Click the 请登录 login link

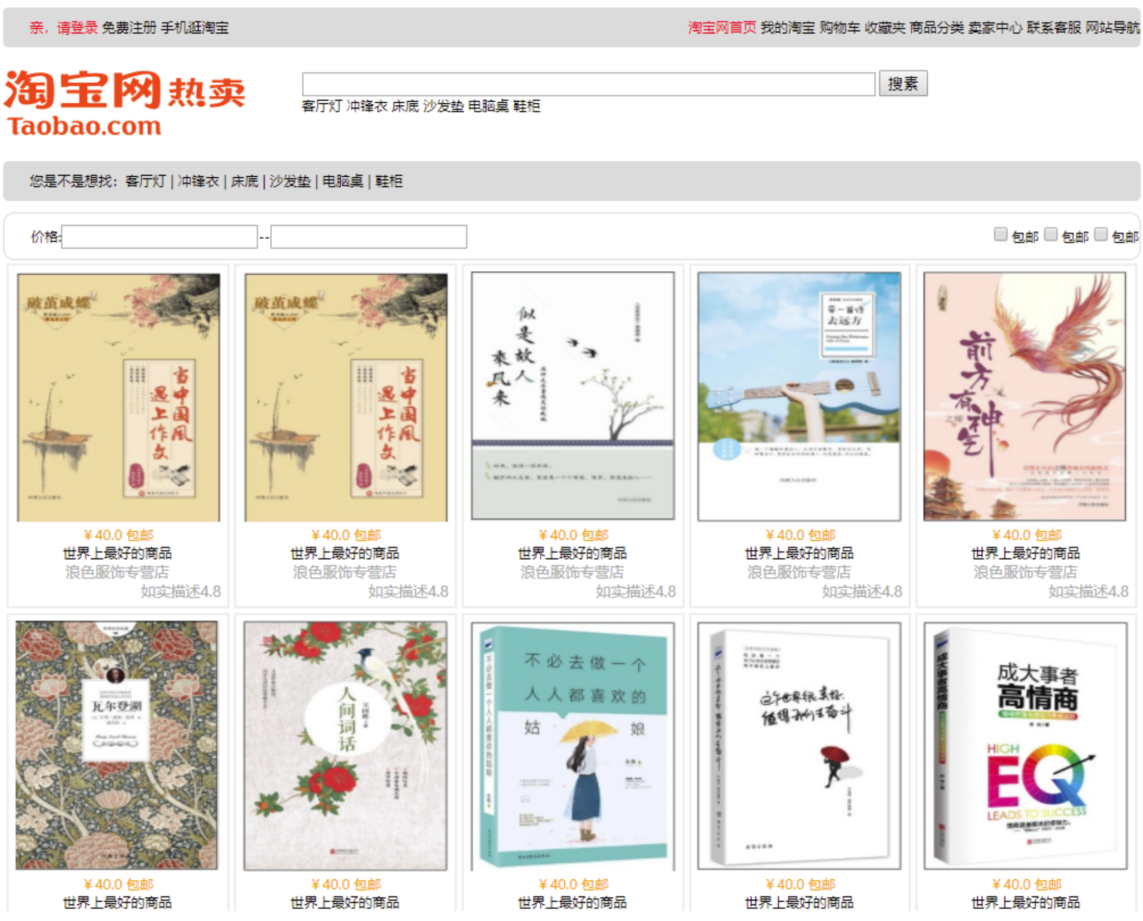[x=77, y=27]
